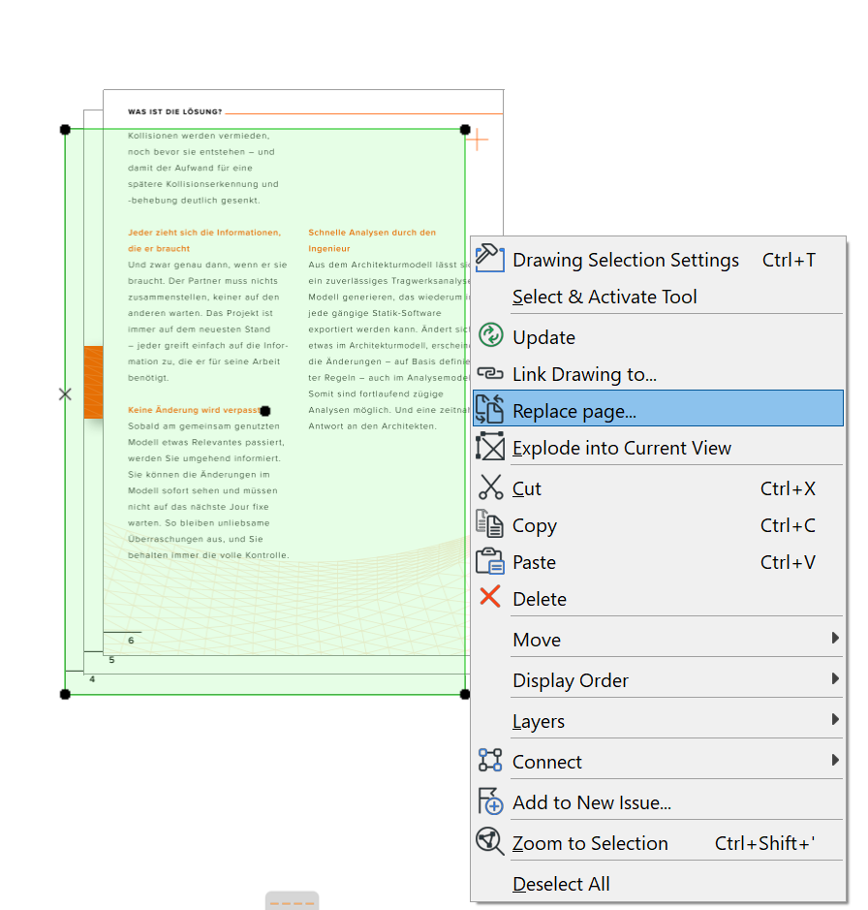Click bottom-right selection handle of drawing
The image size is (868, 910).
coord(465,694)
